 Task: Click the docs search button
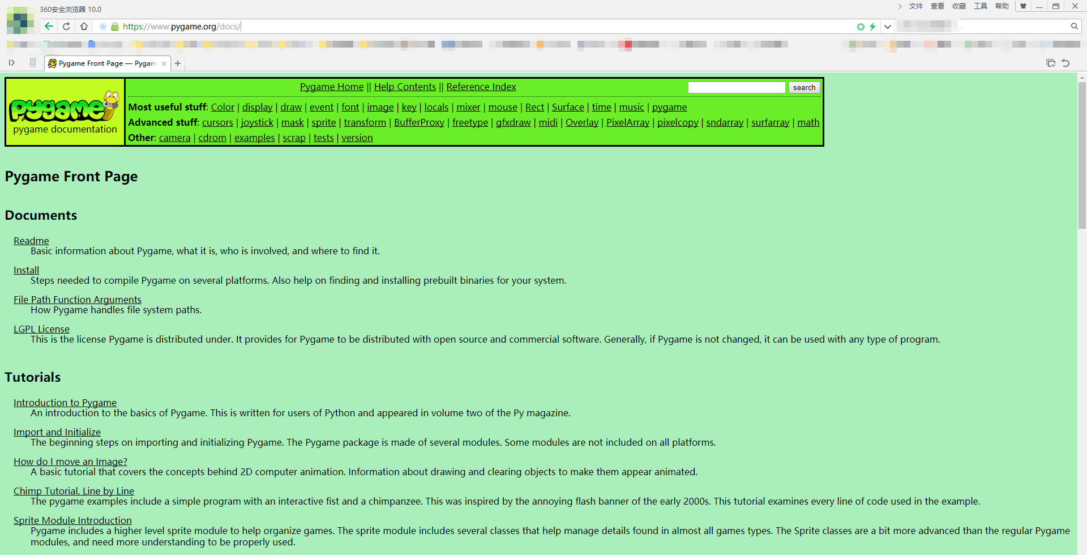click(x=804, y=87)
